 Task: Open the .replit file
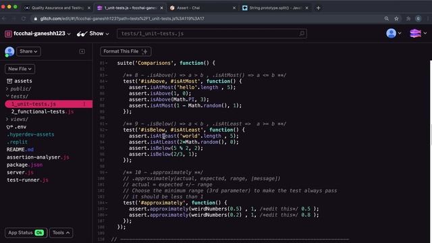(x=17, y=142)
